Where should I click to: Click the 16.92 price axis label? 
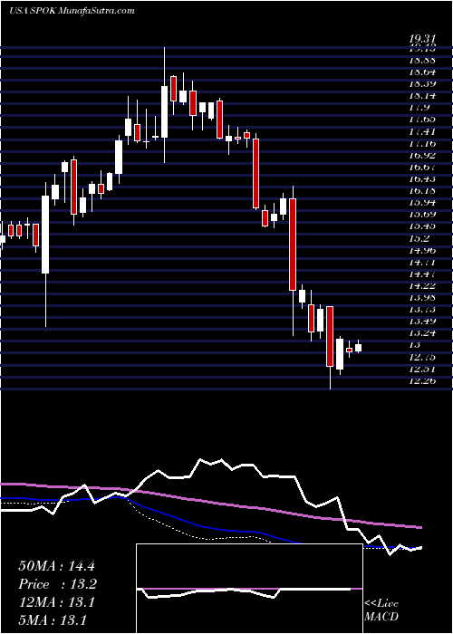[x=422, y=155]
